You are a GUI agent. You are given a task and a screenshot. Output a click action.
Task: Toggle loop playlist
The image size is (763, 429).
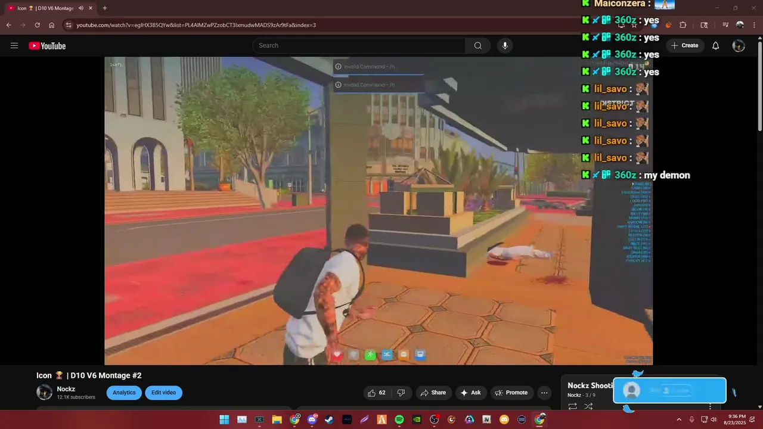click(572, 406)
